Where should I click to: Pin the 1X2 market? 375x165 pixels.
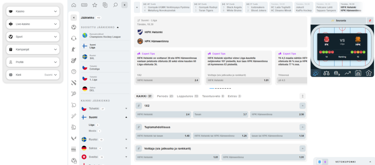pos(138,106)
